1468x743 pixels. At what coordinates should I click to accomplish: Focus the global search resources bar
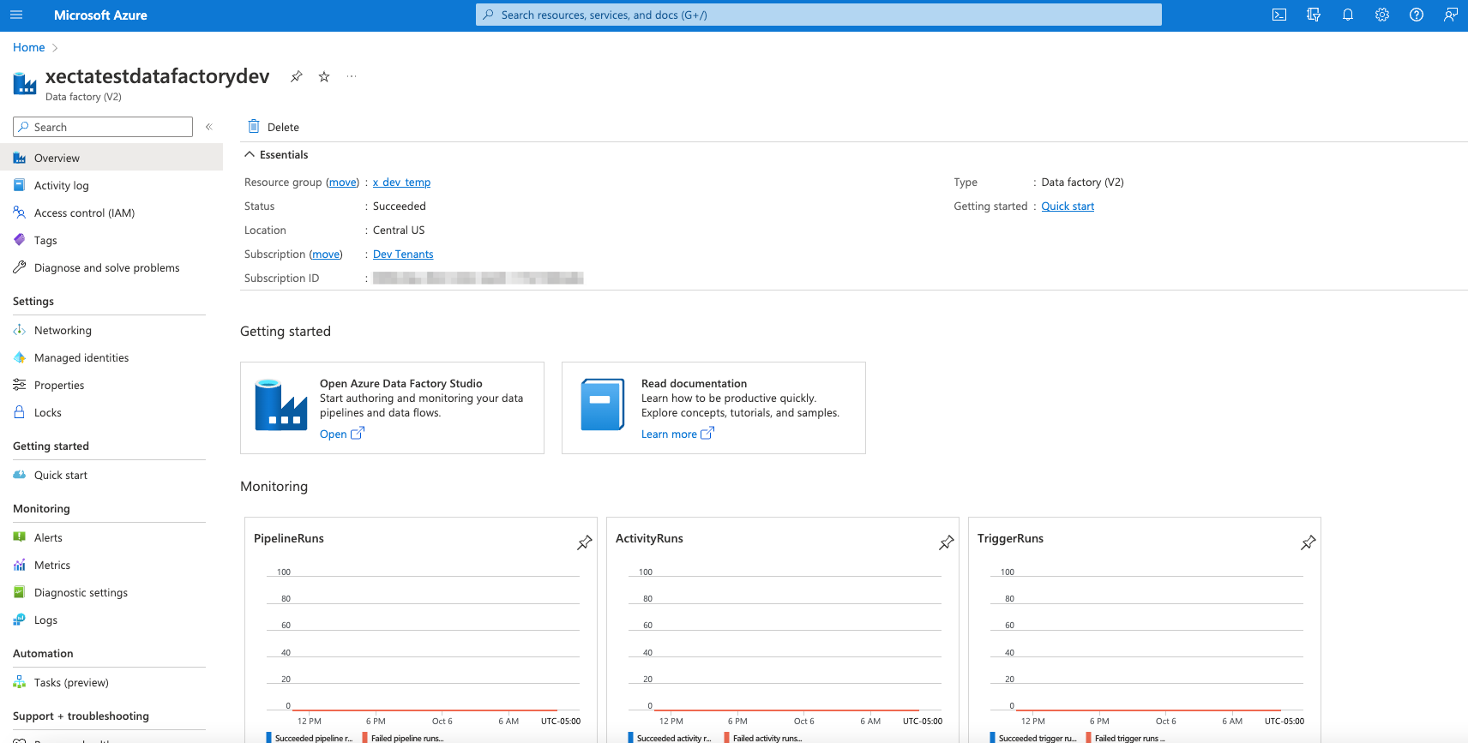tap(819, 15)
